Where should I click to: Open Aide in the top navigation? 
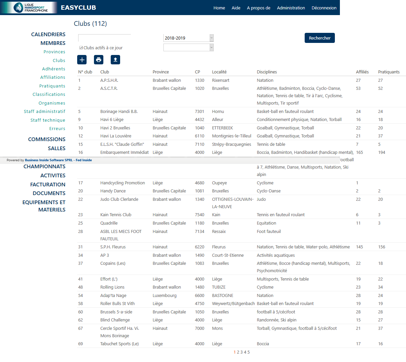coord(236,8)
